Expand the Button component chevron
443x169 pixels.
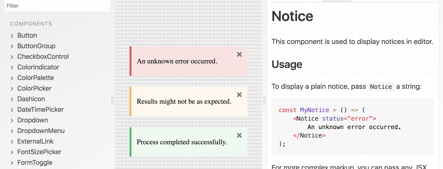[12, 36]
